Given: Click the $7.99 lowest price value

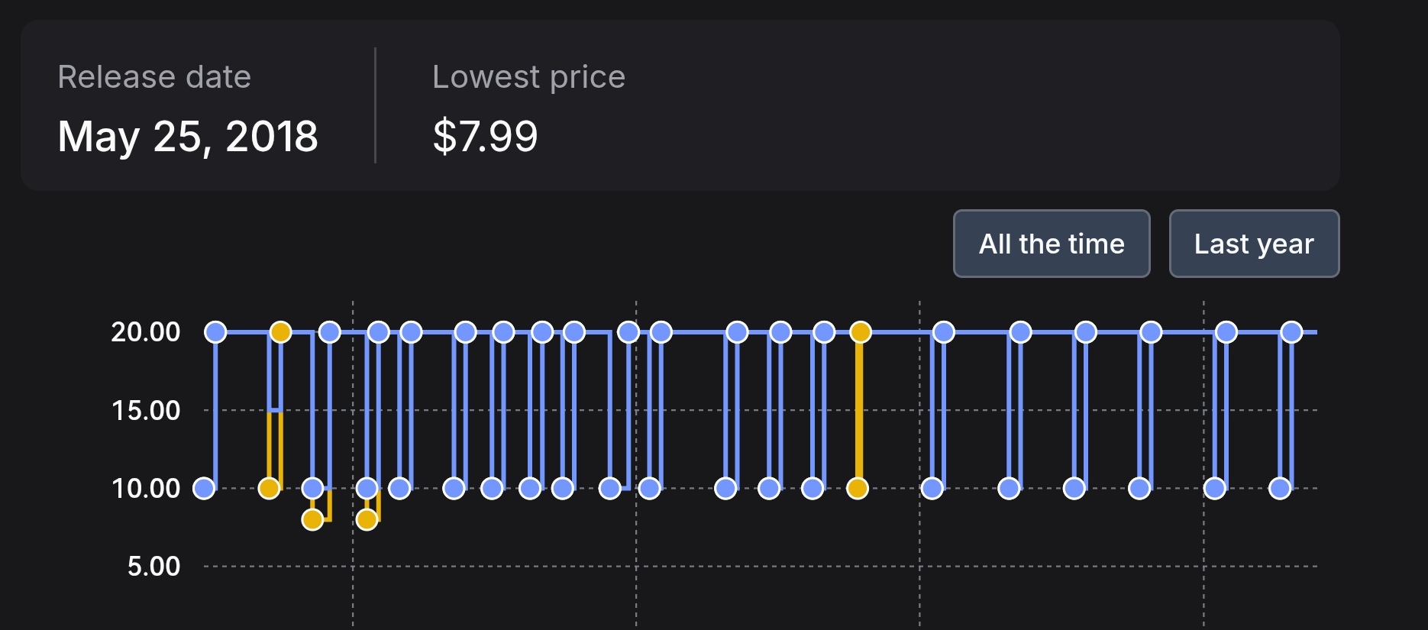Looking at the screenshot, I should coord(485,137).
